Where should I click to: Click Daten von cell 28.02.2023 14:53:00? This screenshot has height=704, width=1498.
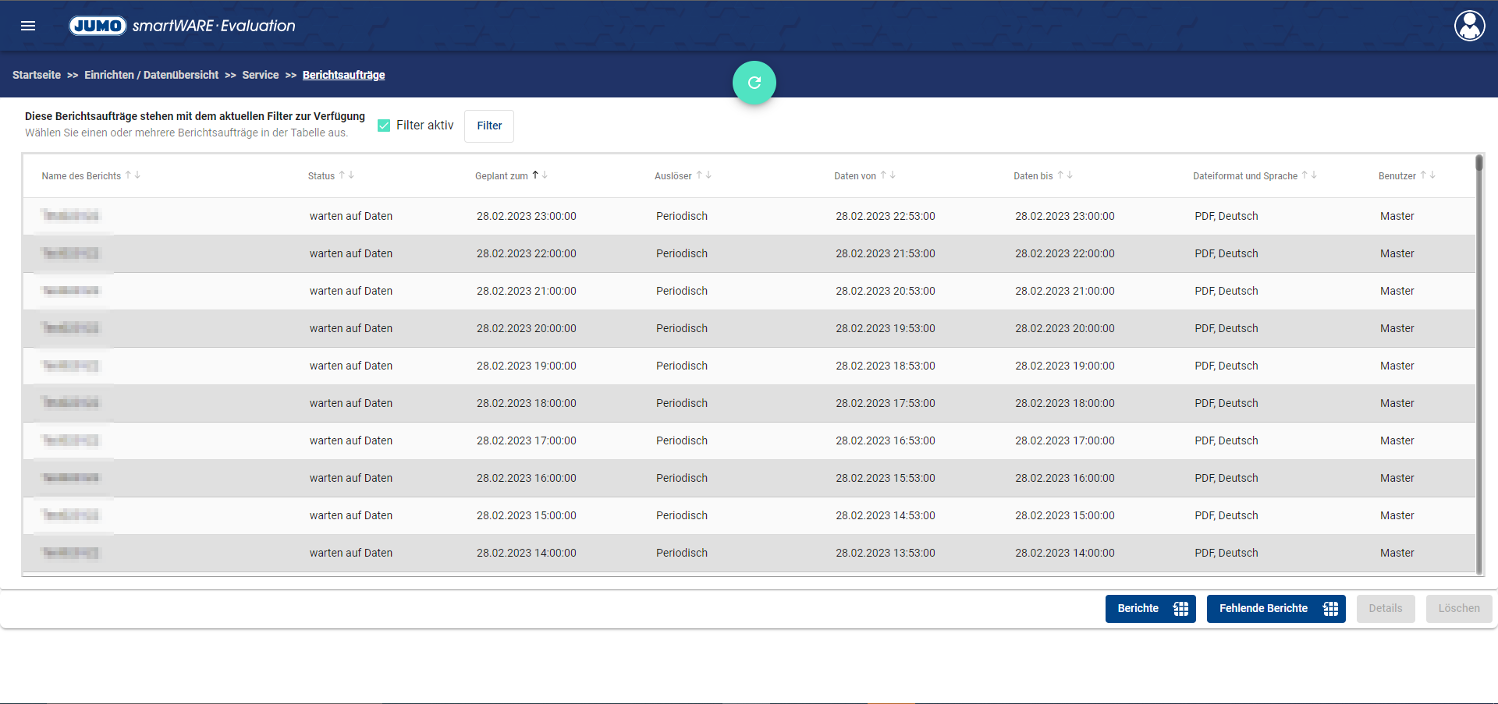pyautogui.click(x=886, y=515)
